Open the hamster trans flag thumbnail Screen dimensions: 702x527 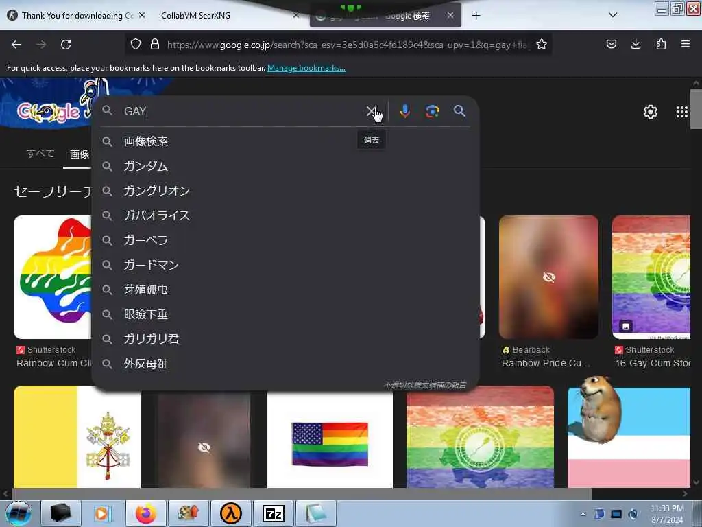(x=629, y=437)
